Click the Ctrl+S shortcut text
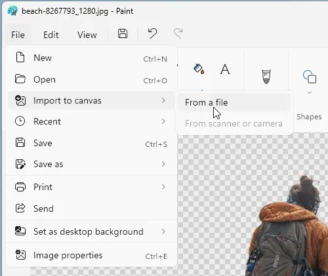Screen dimensions: 328x276 (x=156, y=144)
